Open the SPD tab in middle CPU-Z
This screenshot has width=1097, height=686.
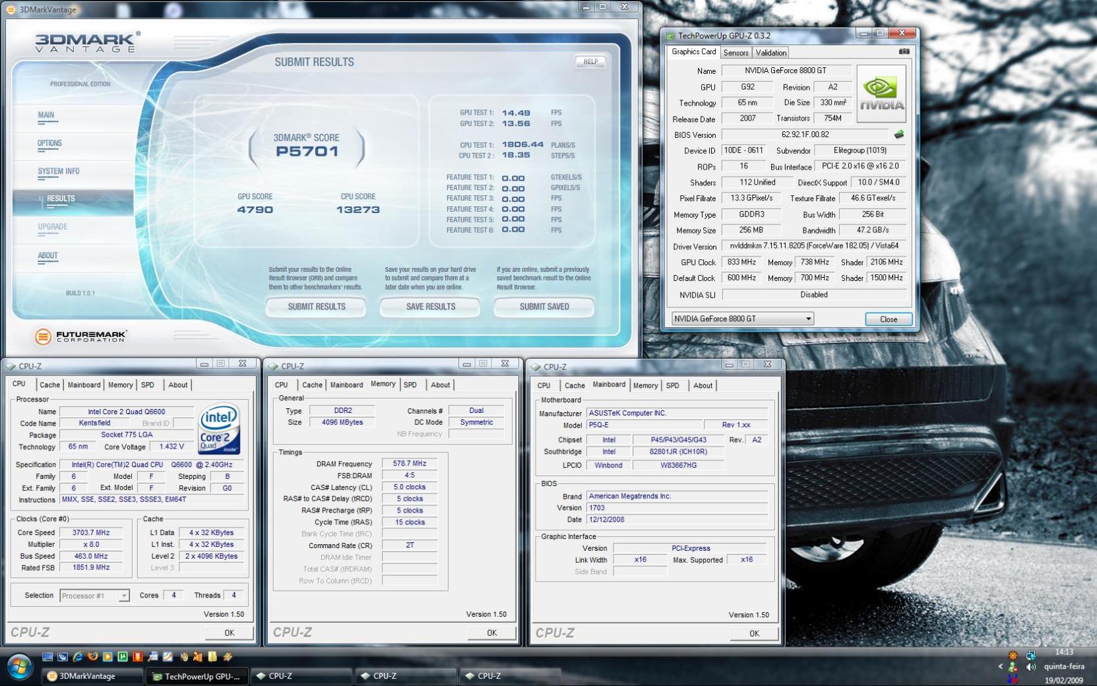tap(410, 385)
